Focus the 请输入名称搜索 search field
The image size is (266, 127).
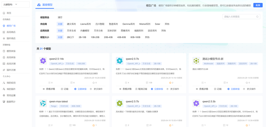click(x=241, y=17)
